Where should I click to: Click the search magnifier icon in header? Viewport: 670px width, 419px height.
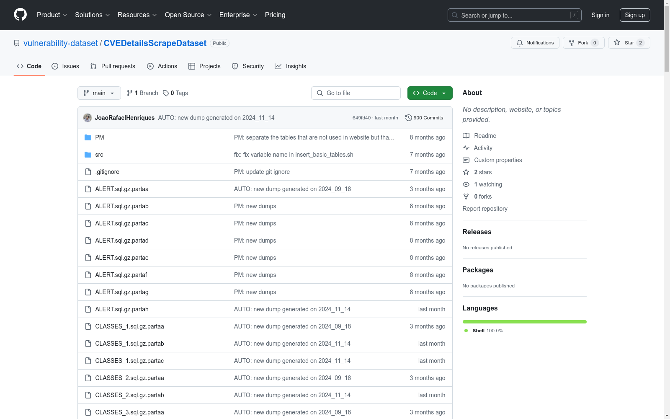(x=455, y=15)
